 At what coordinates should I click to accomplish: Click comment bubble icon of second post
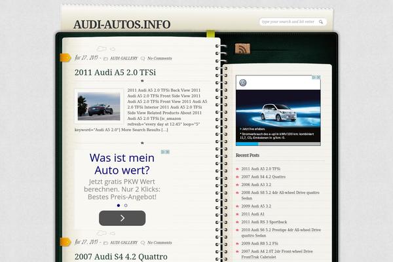[143, 243]
